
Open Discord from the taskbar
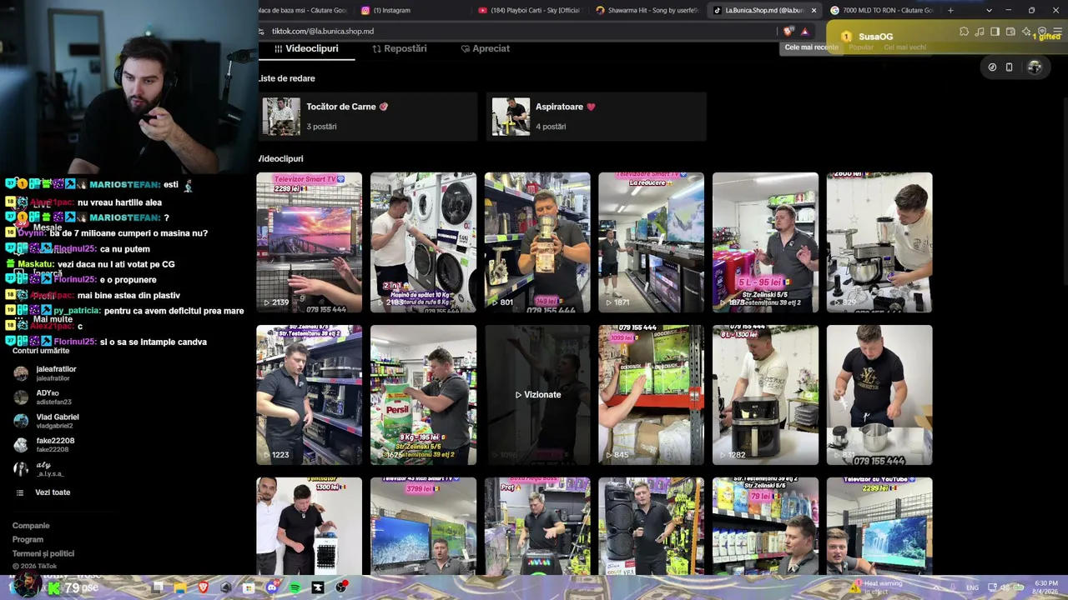(272, 587)
